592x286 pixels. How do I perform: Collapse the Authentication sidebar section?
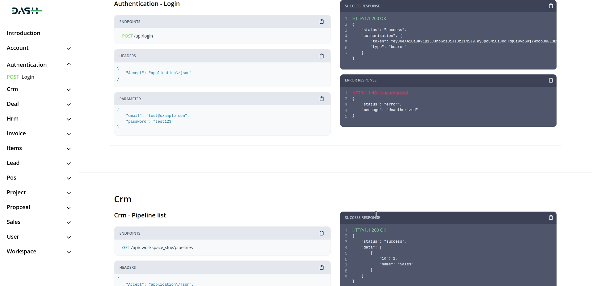coord(69,64)
